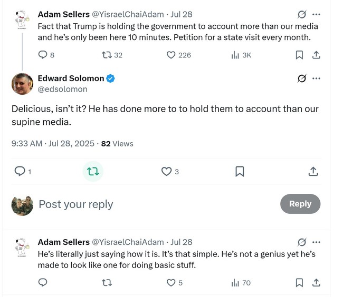Like the bottom reply with 5 likes
This screenshot has width=343, height=297.
point(171,283)
